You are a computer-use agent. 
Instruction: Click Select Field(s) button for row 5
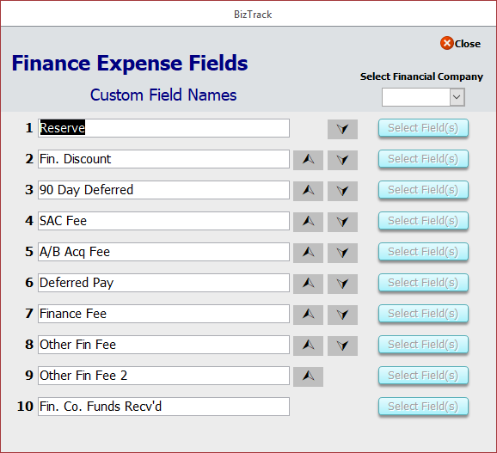click(423, 252)
